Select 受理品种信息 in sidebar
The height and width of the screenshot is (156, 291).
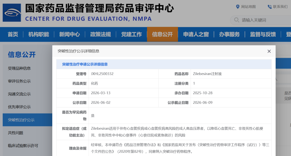point(19,68)
